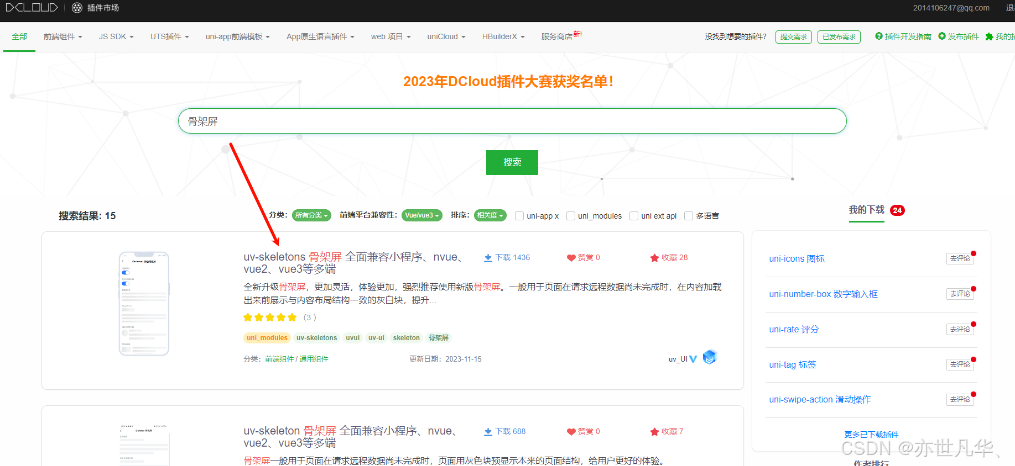Click the uv-skeletons tag
Viewport: 1015px width, 466px height.
[316, 338]
